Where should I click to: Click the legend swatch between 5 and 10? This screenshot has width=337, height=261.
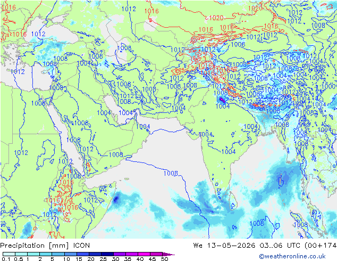click(58, 254)
